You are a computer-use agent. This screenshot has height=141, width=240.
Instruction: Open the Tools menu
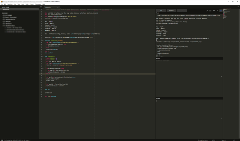(x=27, y=4)
